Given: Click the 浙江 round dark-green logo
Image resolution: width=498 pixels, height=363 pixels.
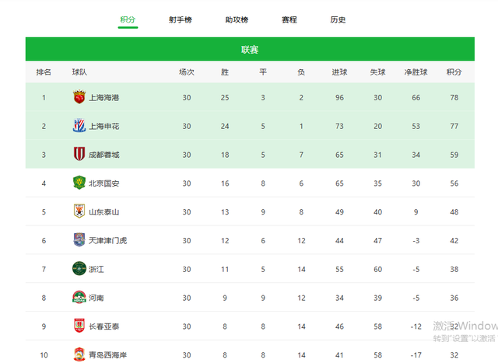Looking at the screenshot, I should [79, 268].
